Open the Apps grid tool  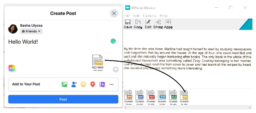pos(168,22)
